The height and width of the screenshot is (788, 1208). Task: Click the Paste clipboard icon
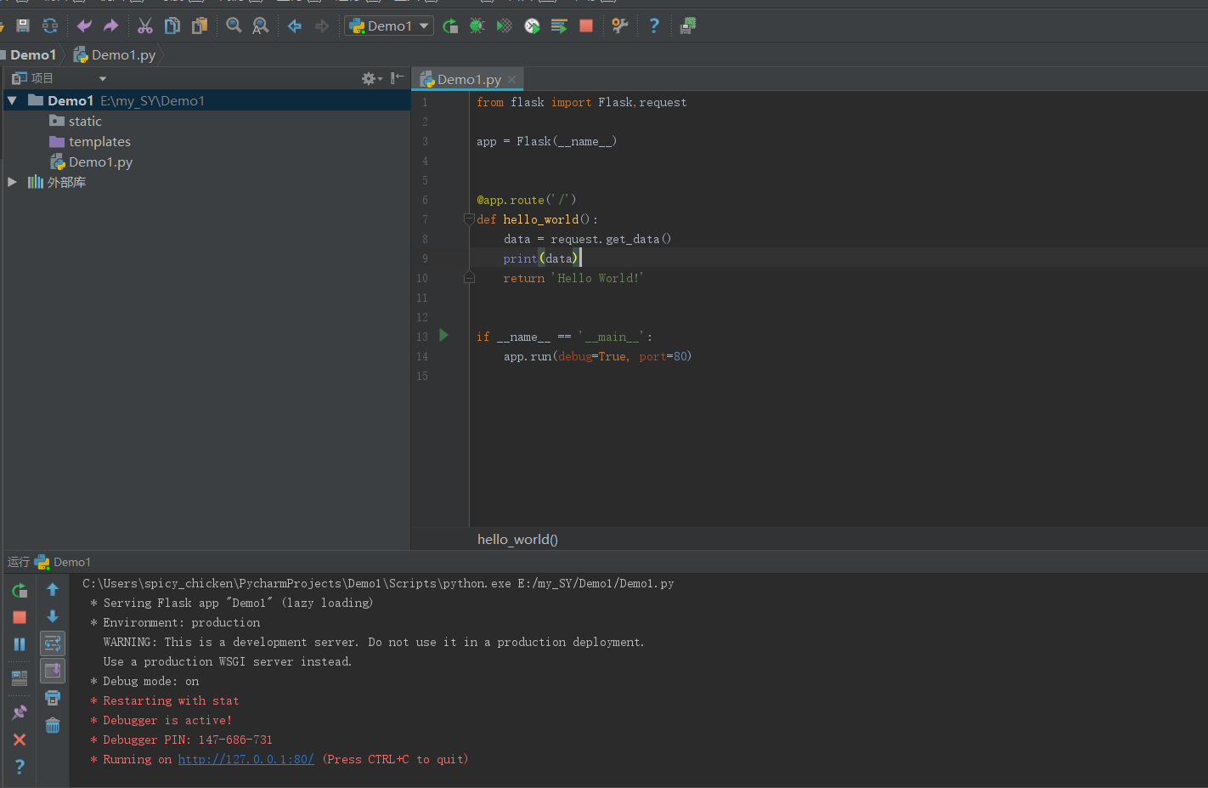pos(200,26)
